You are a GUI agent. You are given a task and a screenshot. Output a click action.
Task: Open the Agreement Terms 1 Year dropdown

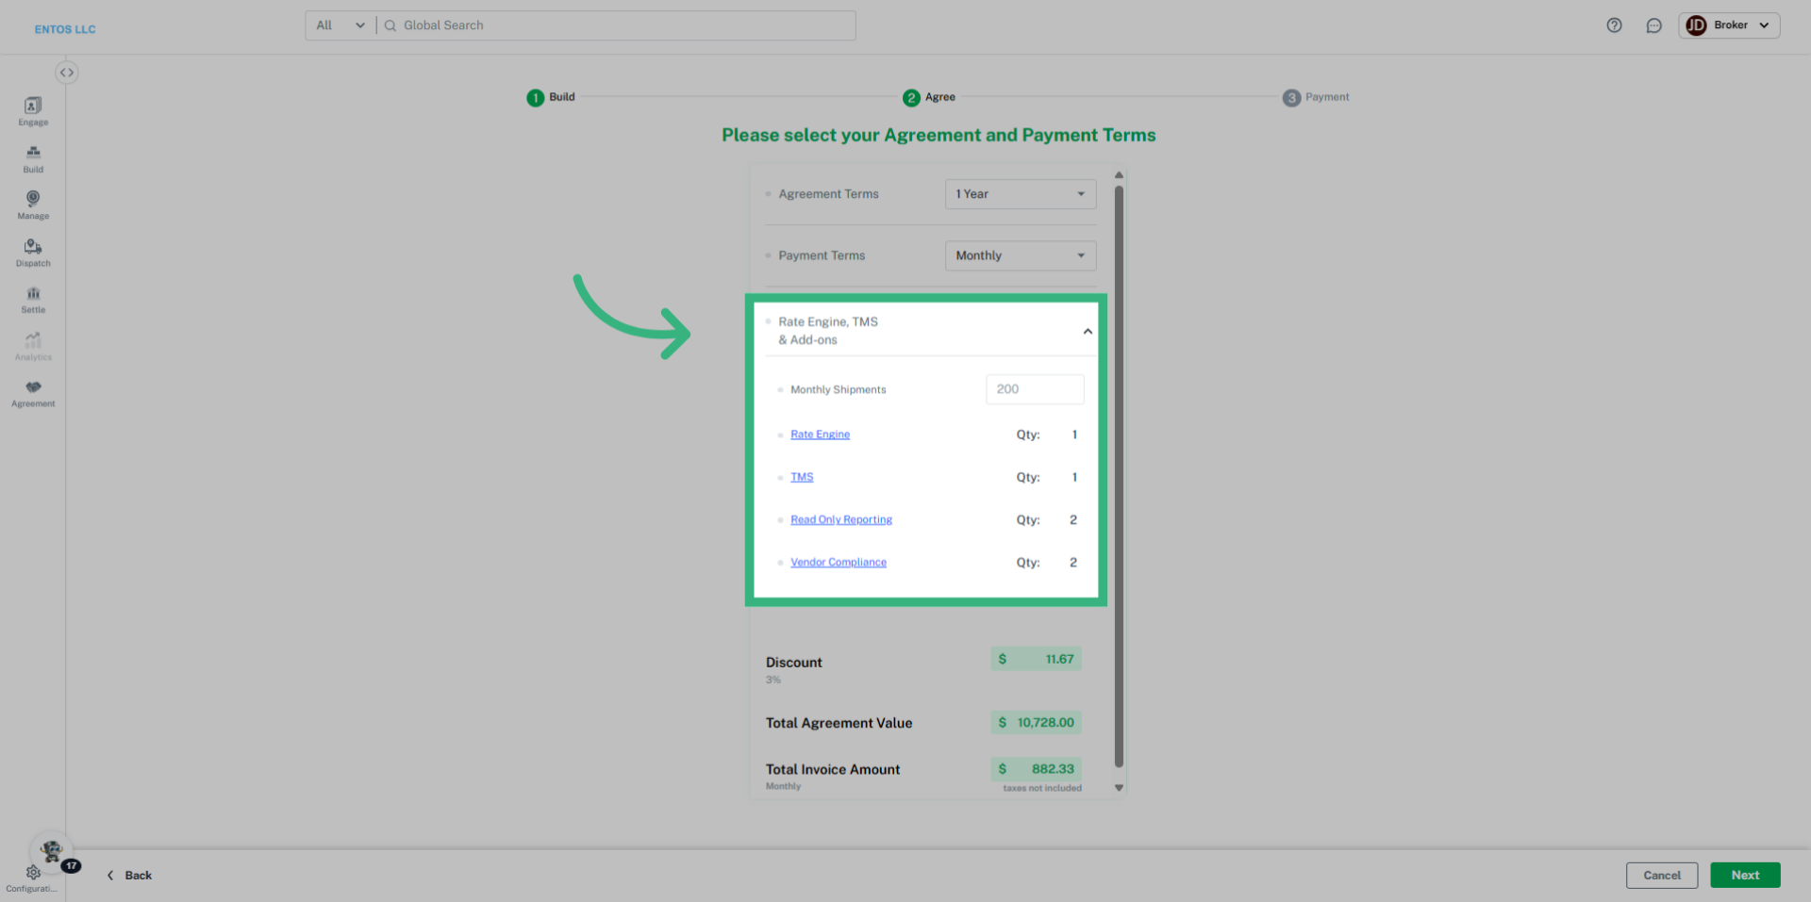1020,194
